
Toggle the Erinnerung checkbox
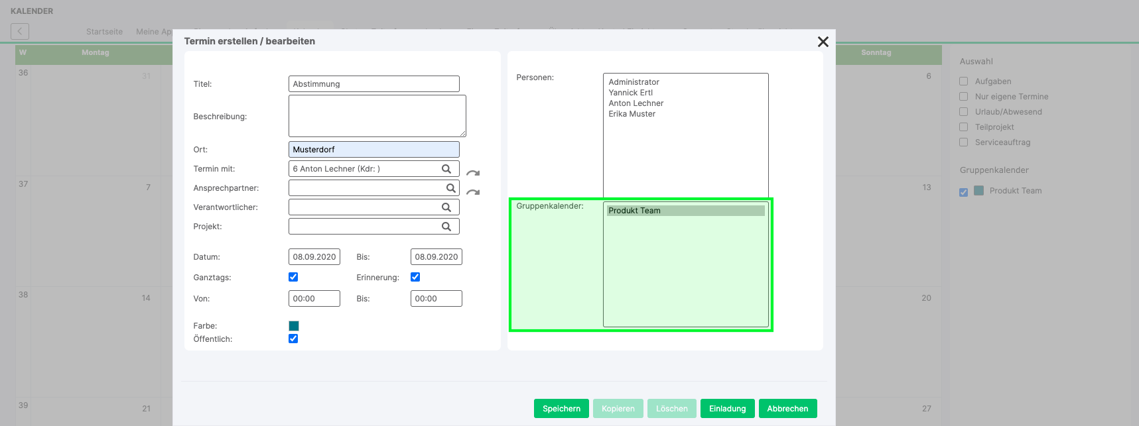pos(415,277)
